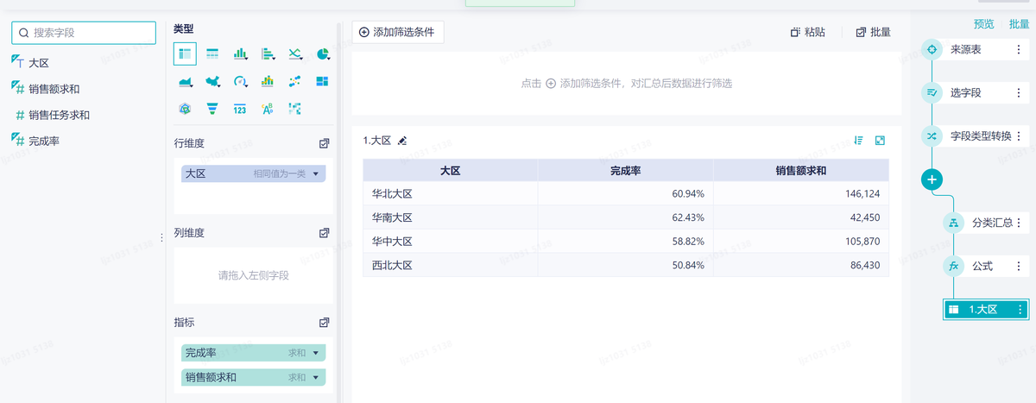Choose the funnel chart type
The height and width of the screenshot is (403, 1036).
pos(212,109)
